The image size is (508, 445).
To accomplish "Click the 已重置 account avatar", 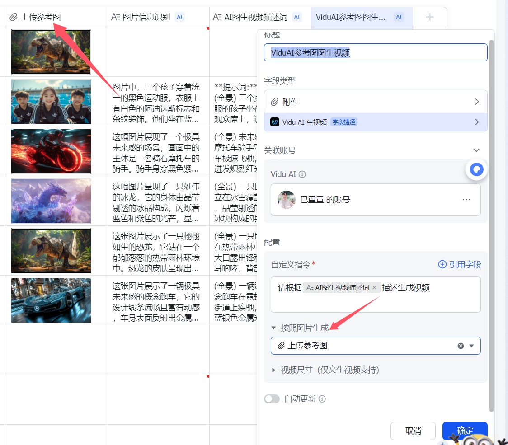I will pyautogui.click(x=287, y=199).
